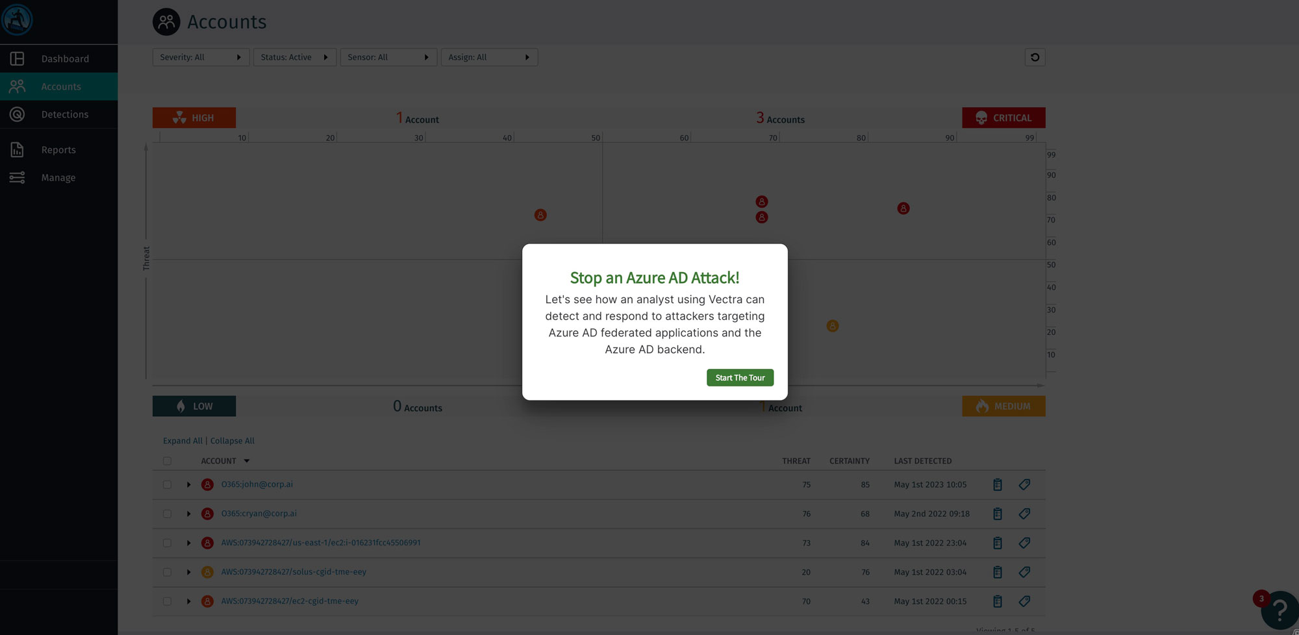Click the Collapse All link
The width and height of the screenshot is (1299, 635).
[233, 441]
